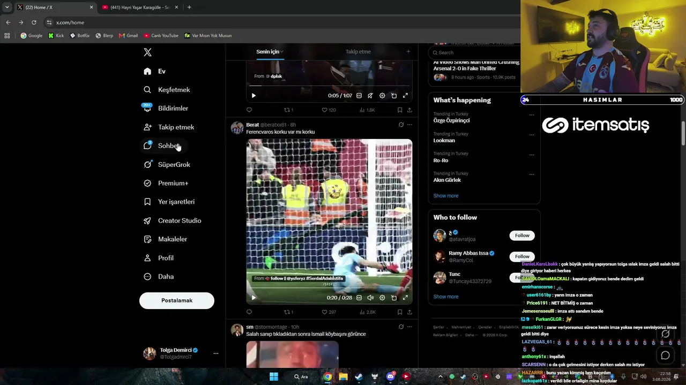Open more options for Akın Gürlek trend
The width and height of the screenshot is (686, 385).
pos(532,174)
